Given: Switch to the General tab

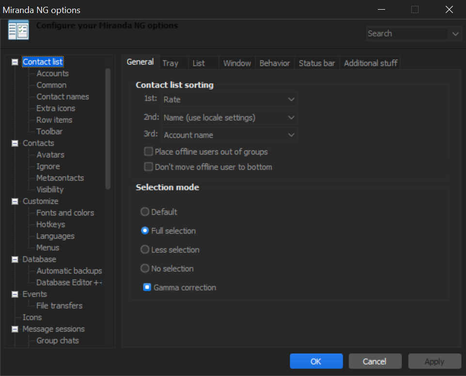Looking at the screenshot, I should pyautogui.click(x=140, y=62).
